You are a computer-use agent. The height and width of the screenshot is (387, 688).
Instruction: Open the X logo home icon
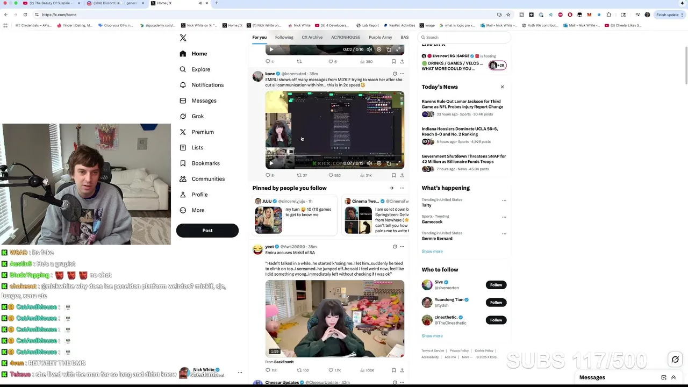183,38
